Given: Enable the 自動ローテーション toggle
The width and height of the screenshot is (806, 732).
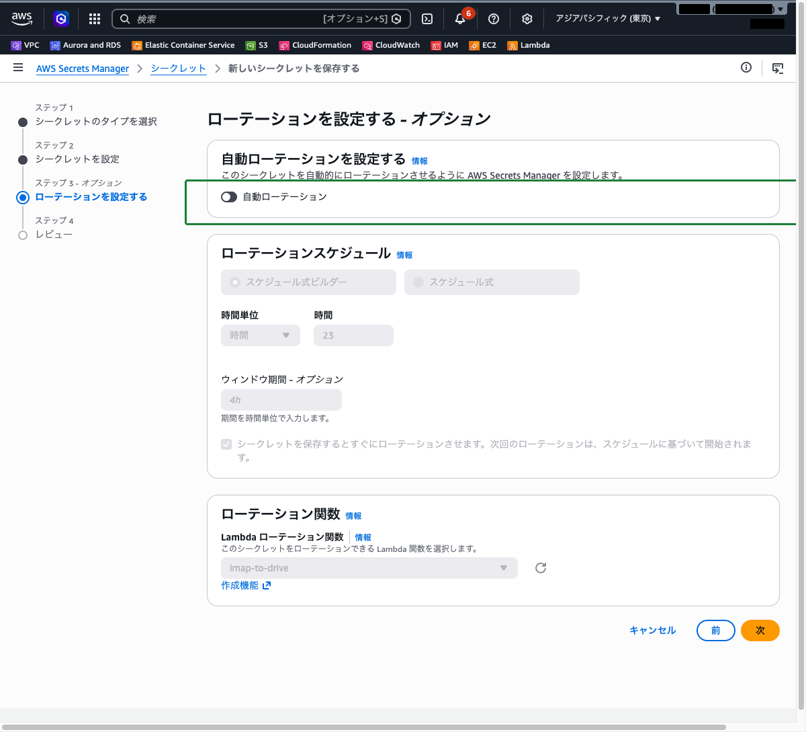Looking at the screenshot, I should (229, 197).
